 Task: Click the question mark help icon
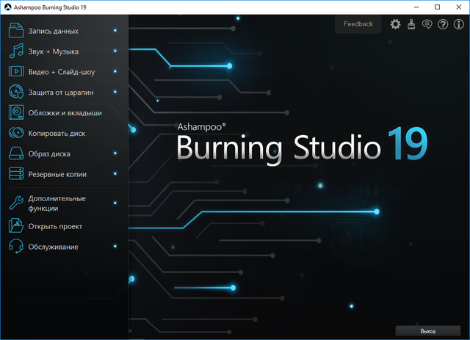442,24
